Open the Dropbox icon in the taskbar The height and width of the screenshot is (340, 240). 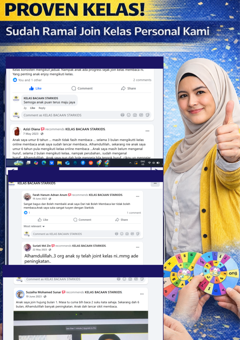pos(52,163)
